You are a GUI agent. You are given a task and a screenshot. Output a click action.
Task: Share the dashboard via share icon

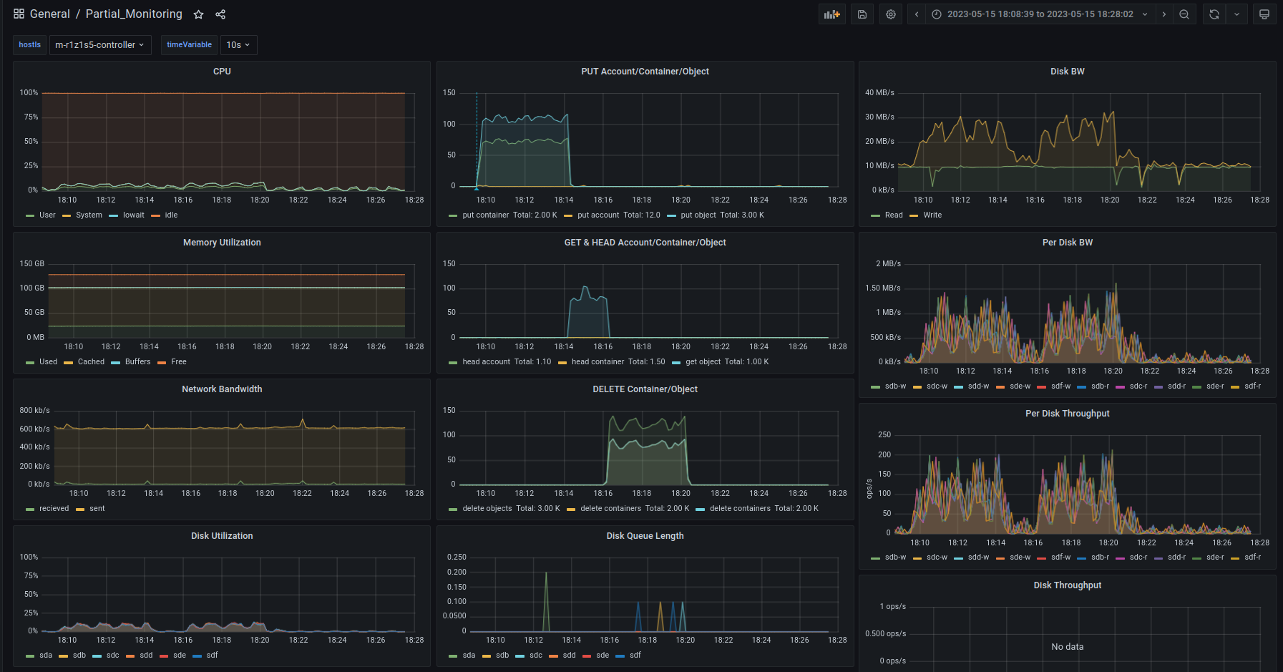pyautogui.click(x=220, y=14)
